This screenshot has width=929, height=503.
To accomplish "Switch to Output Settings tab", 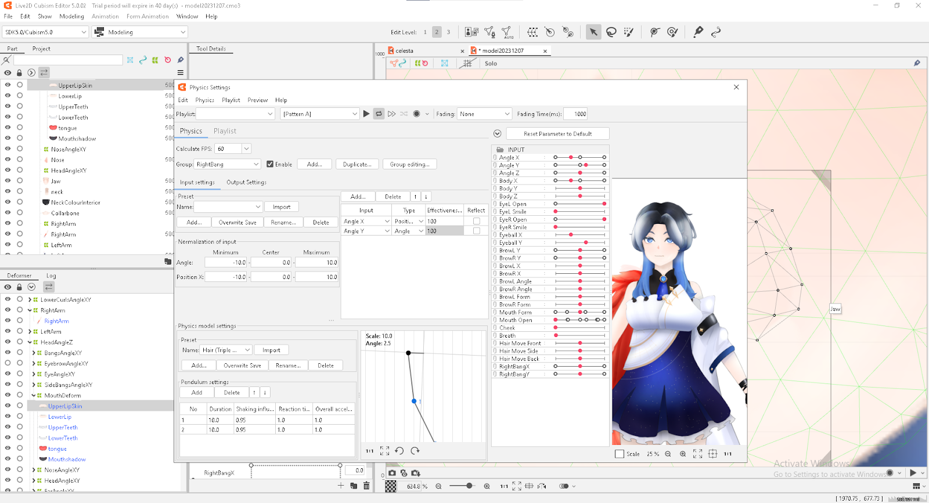I will (x=246, y=182).
